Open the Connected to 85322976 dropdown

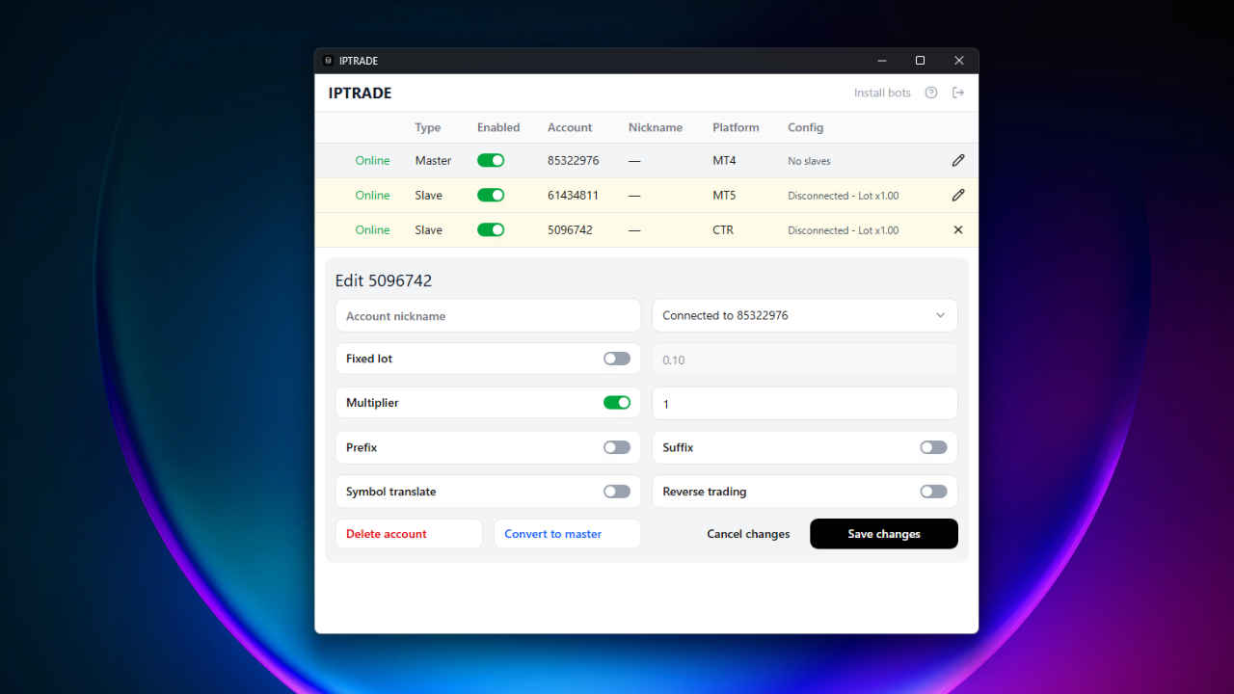[805, 315]
